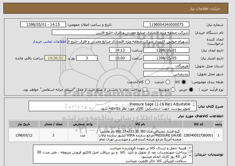Click the request creator field
This screenshot has height=166, width=235.
pyautogui.click(x=128, y=41)
